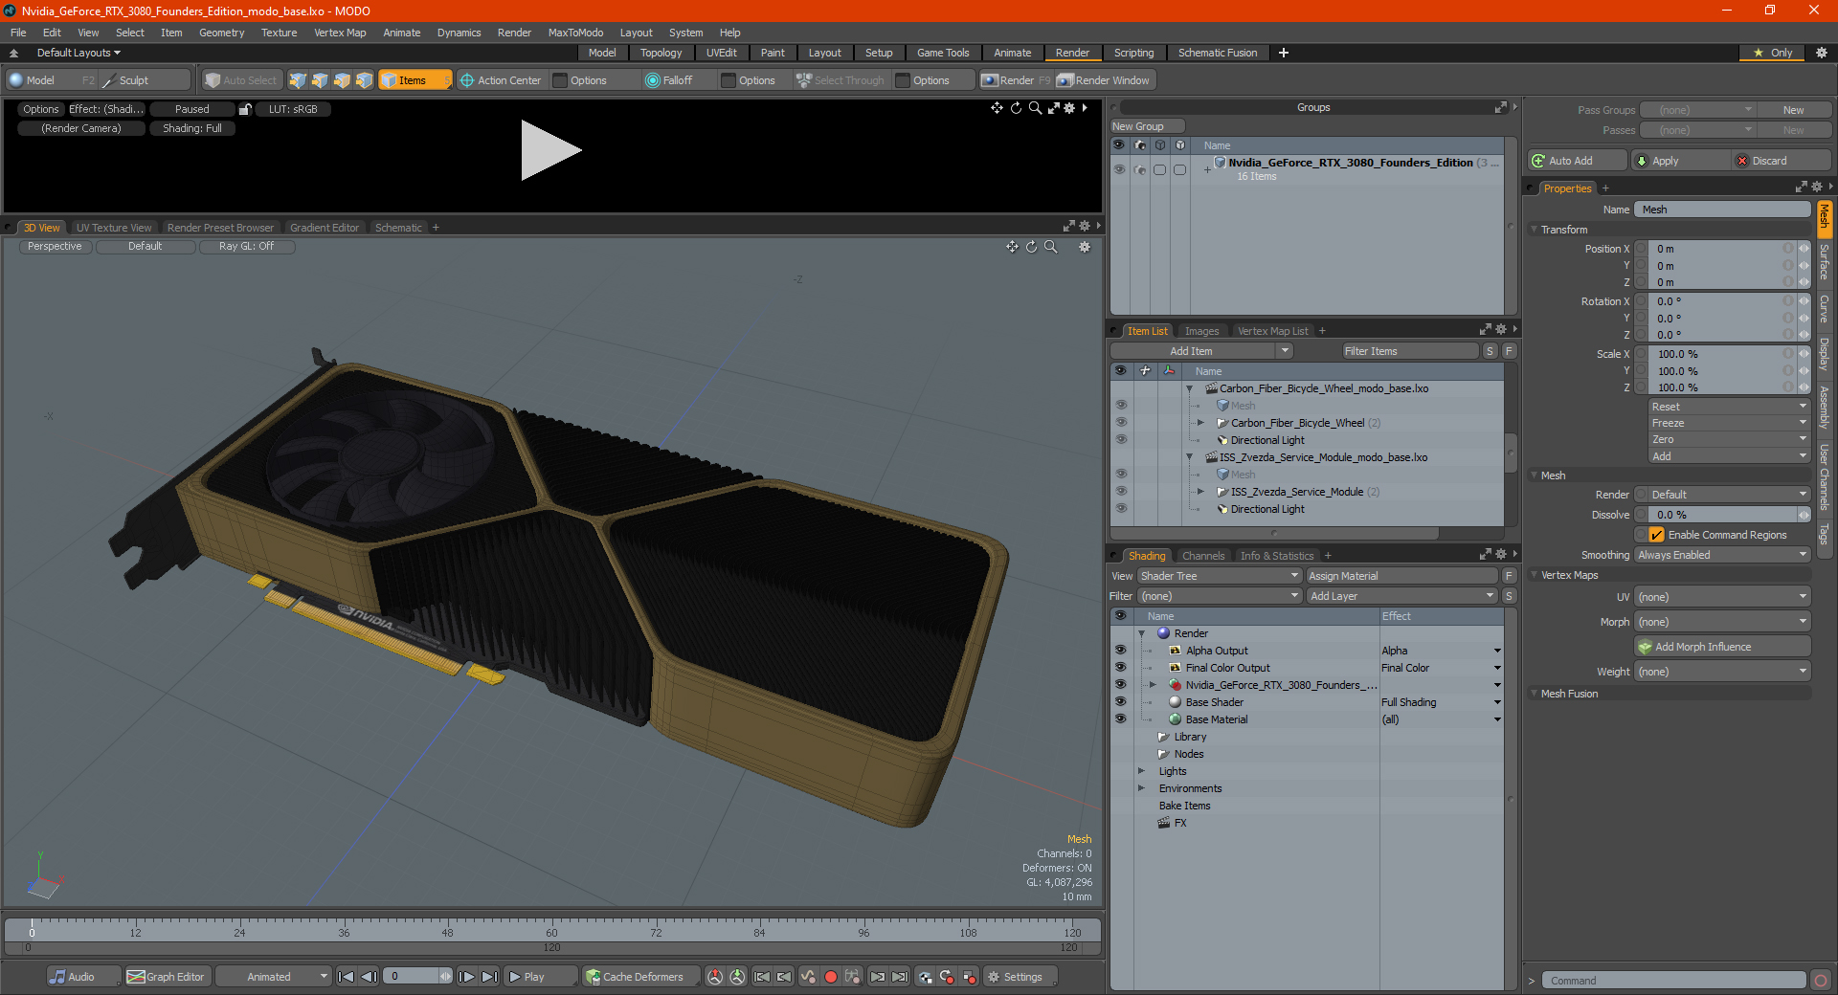Click the Assign Material button

(1401, 576)
